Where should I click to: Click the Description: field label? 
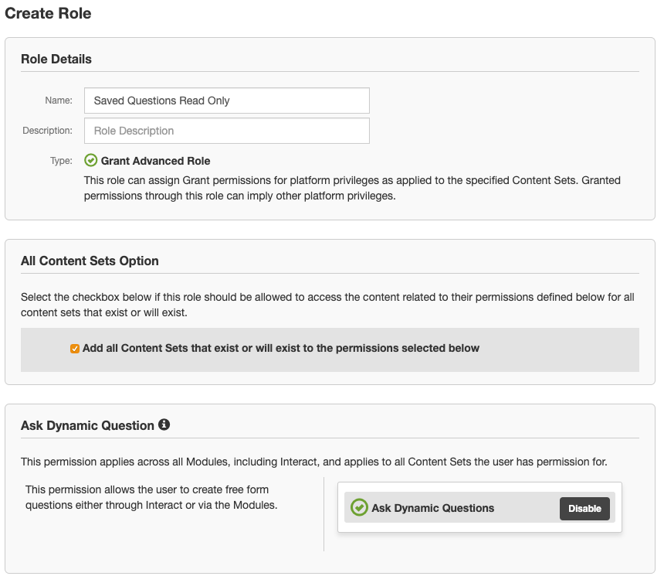coord(47,131)
